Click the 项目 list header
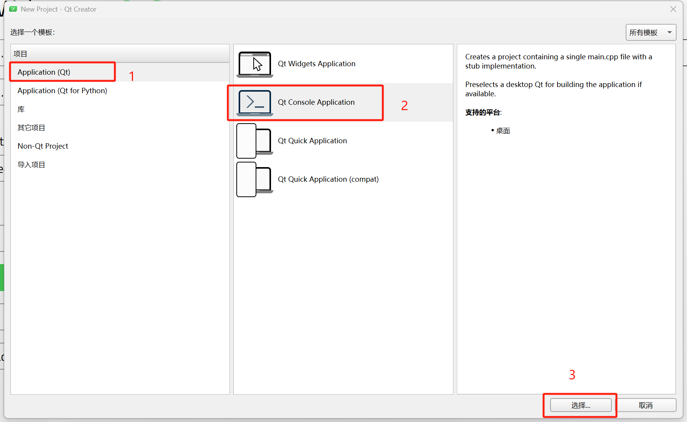Viewport: 687px width, 422px height. tap(20, 54)
